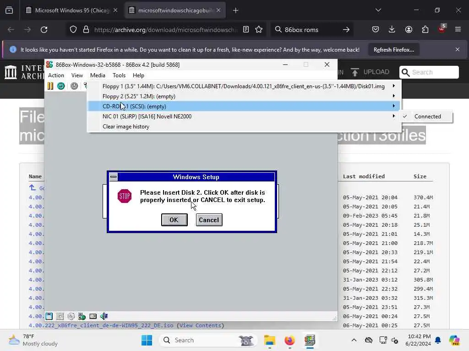Viewport: 469px width, 351px height.
Task: Click the CD-ROM status bar icon
Action: pos(71,316)
